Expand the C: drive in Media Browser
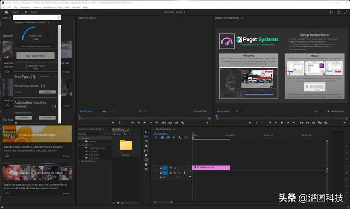The image size is (350, 209). (83, 148)
